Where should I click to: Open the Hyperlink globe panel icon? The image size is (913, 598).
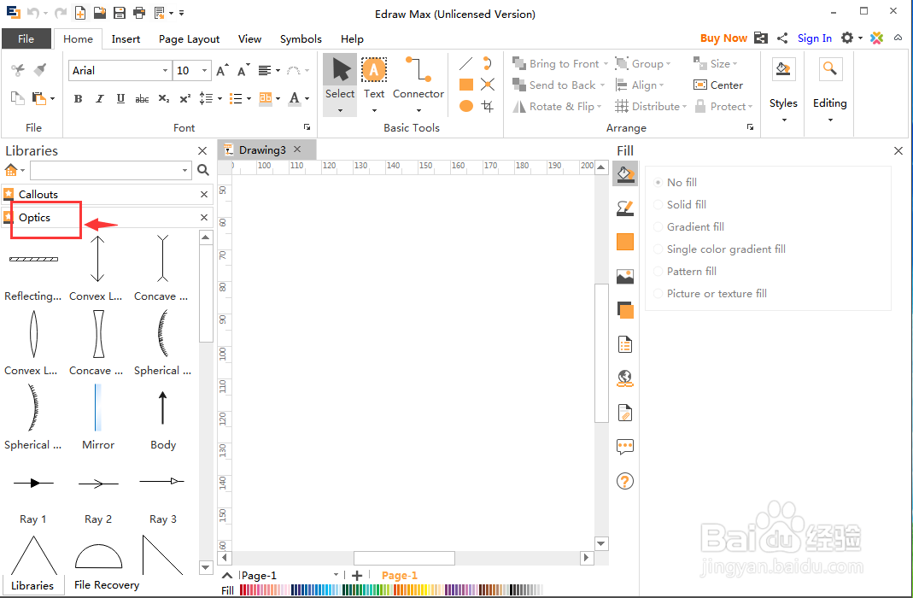[625, 378]
